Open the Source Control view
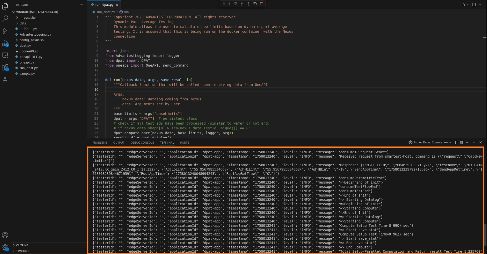This screenshot has width=487, height=254. pyautogui.click(x=5, y=31)
